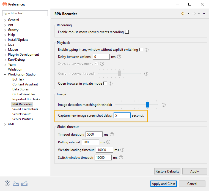Expand the Java preferences node

5,45
